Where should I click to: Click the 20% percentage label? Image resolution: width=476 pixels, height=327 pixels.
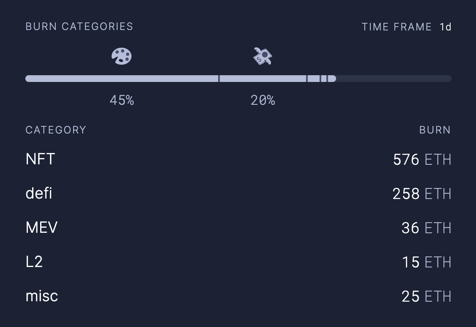coord(263,101)
